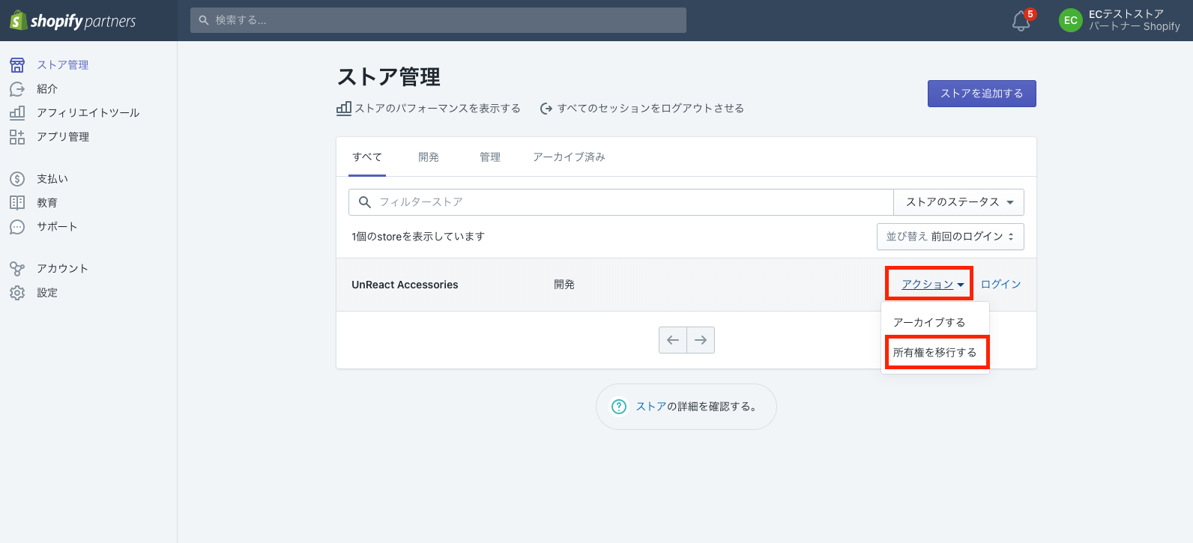Image resolution: width=1193 pixels, height=543 pixels.
Task: Open 支払い in the sidebar
Action: [52, 179]
